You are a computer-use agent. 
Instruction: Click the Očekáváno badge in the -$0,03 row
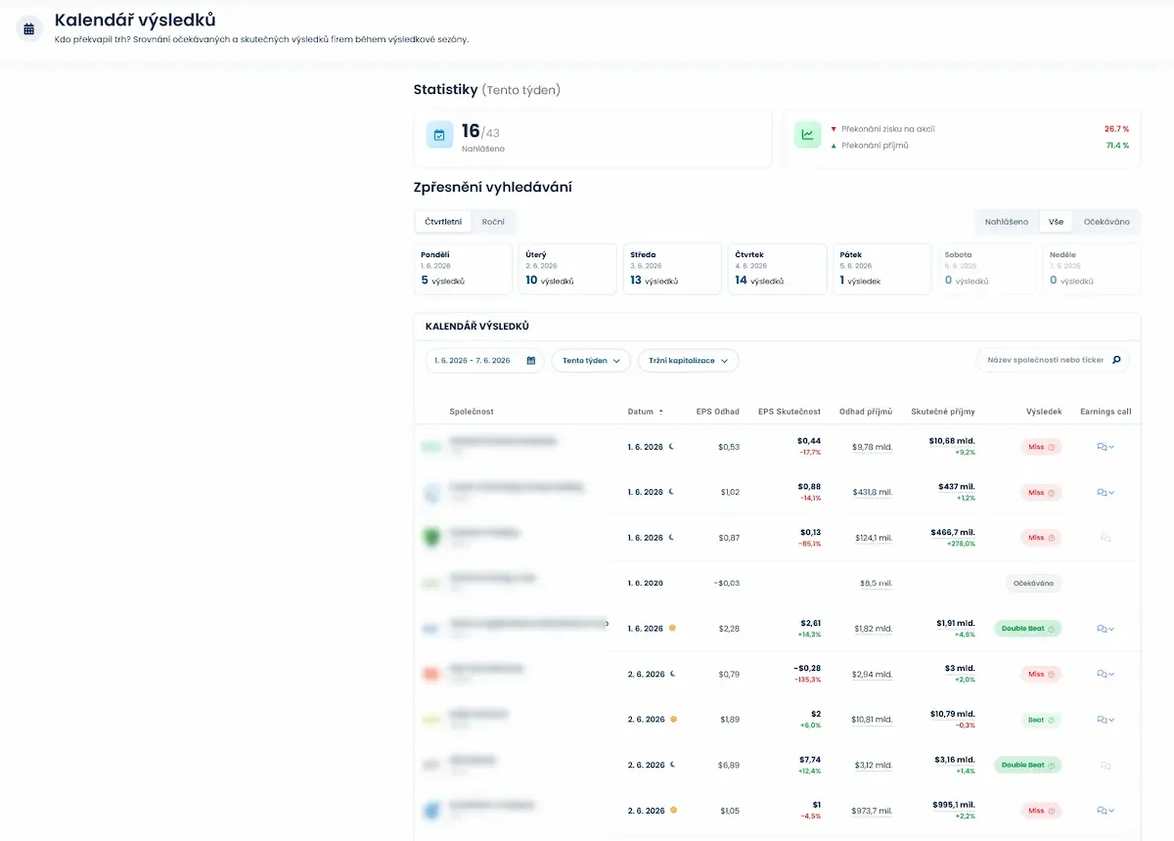coord(1034,583)
